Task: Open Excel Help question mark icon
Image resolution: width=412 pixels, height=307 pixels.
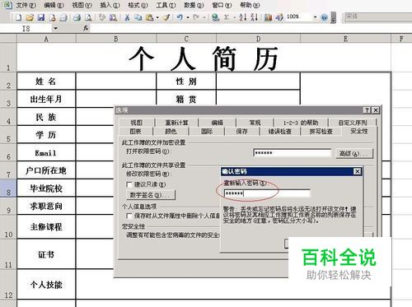Action: (x=324, y=17)
